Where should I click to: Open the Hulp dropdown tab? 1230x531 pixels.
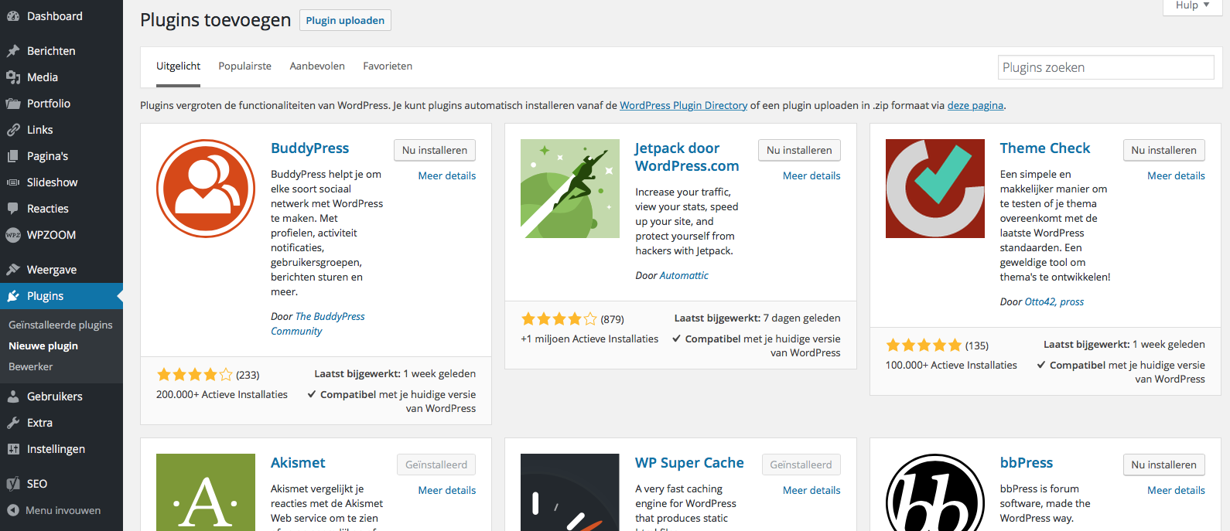[x=1192, y=6]
